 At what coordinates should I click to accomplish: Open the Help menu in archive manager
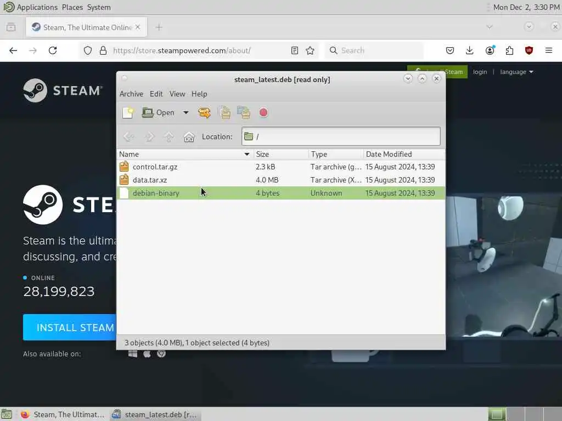pos(199,94)
